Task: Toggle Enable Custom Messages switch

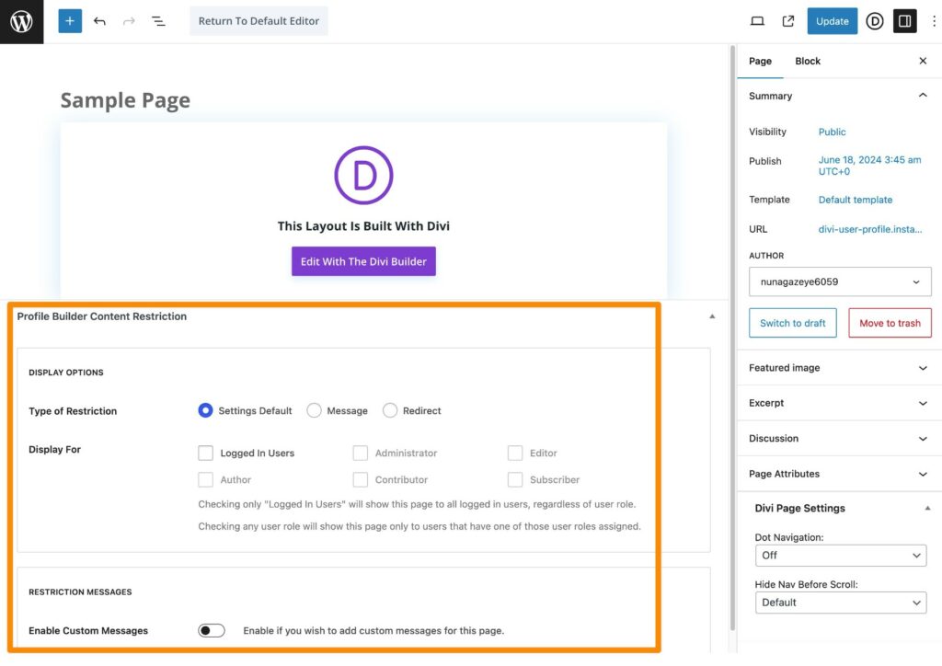Action: [x=212, y=630]
